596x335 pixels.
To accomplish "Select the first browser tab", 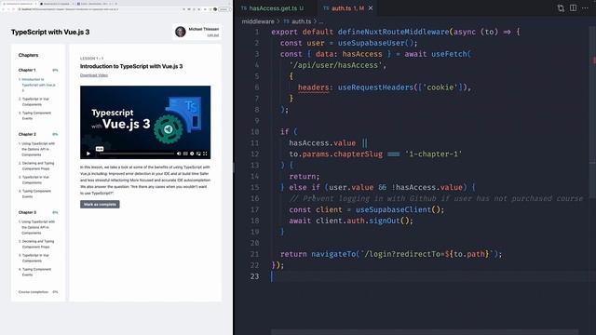I will (x=19, y=4).
